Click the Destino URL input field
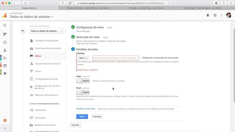 [x=116, y=58]
